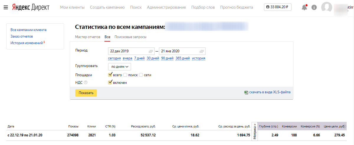Click the Яндекс Директ logo
354x145 pixels.
pos(31,7)
